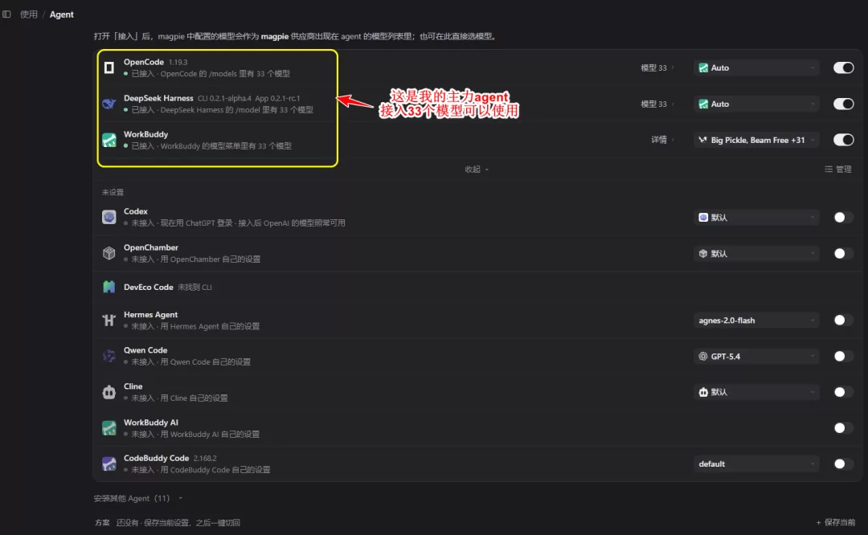868x535 pixels.
Task: Go to 使用 in the breadcrumb
Action: [29, 14]
